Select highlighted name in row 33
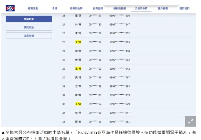This screenshot has width=201, height=140. 78,104
